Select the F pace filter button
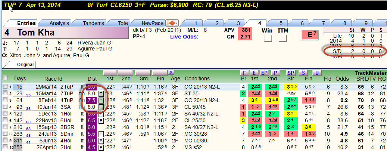Screen dimensions: 387x151 click(244, 73)
